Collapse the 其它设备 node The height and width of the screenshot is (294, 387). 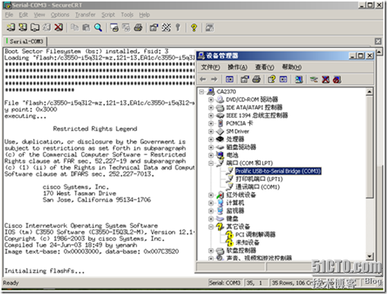(x=211, y=227)
